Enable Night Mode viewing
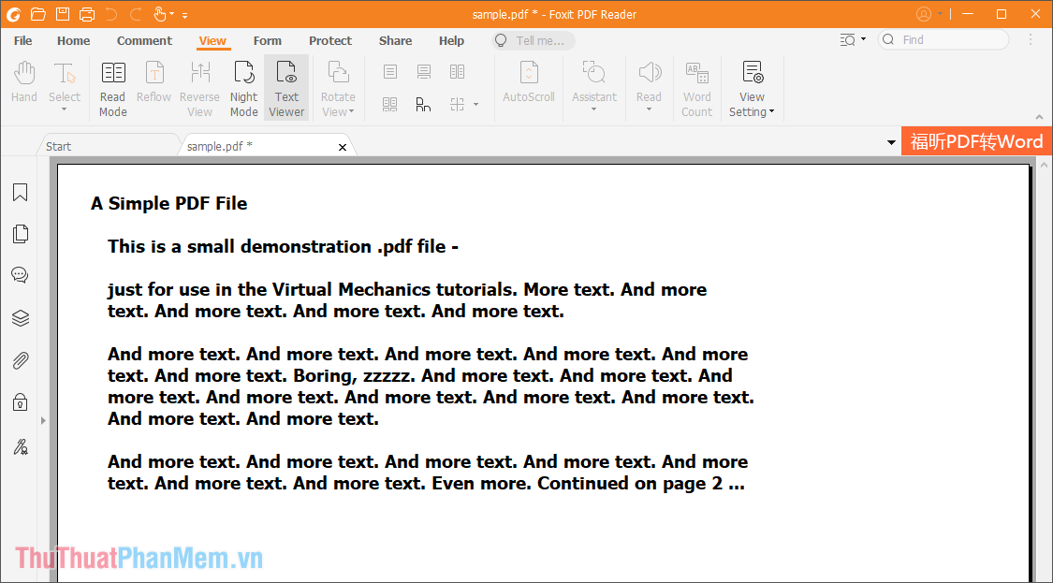The width and height of the screenshot is (1053, 583). tap(243, 87)
